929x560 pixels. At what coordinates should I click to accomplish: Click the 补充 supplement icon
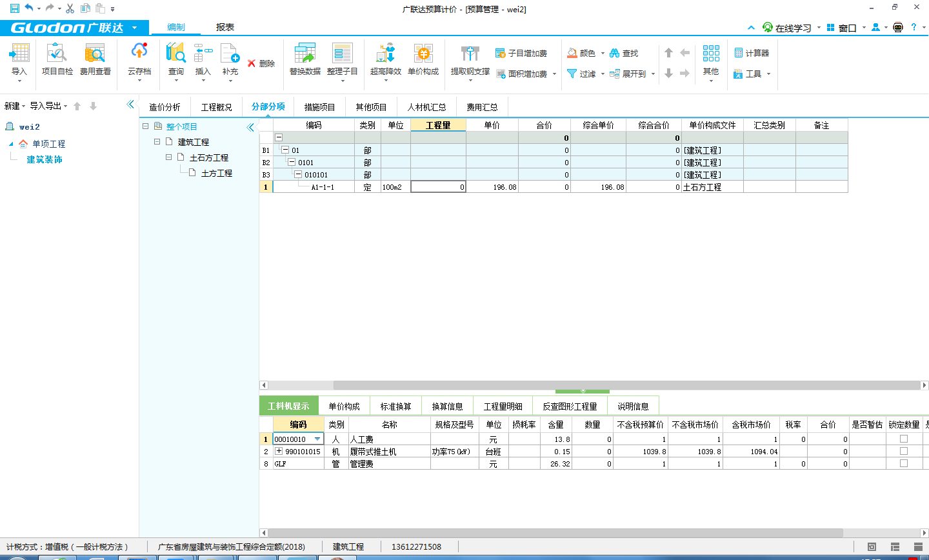pyautogui.click(x=230, y=53)
